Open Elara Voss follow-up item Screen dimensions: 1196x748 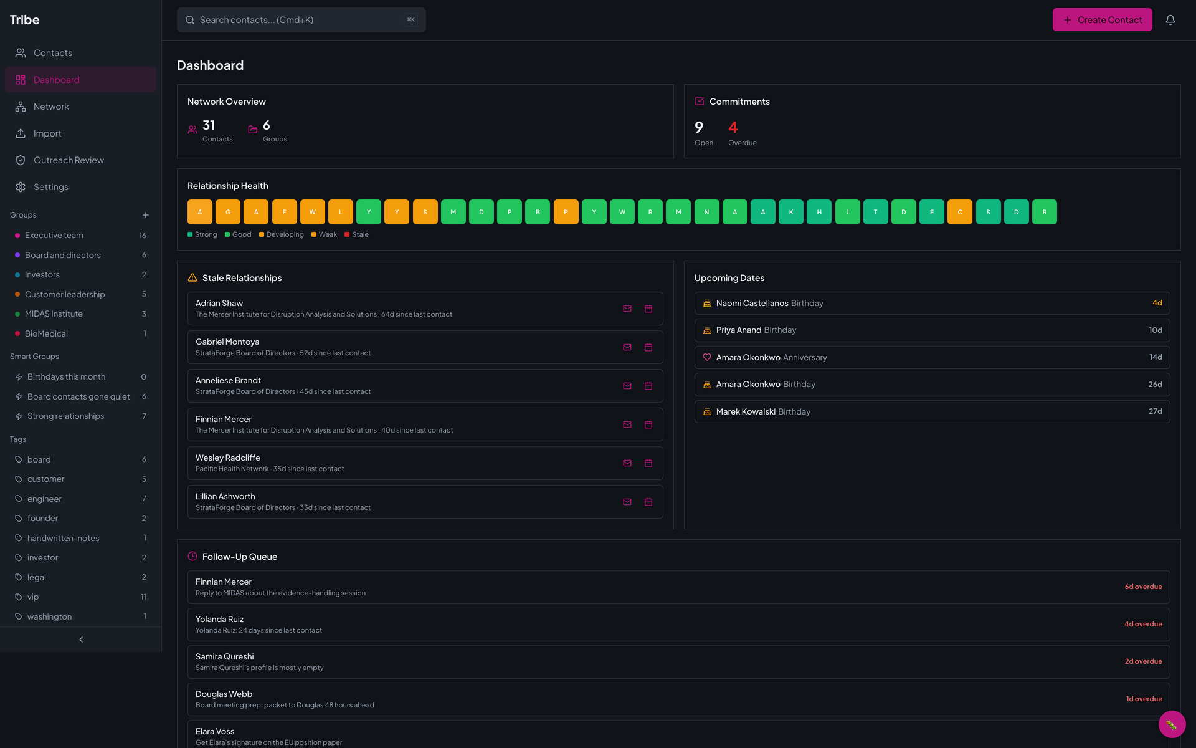pos(679,736)
